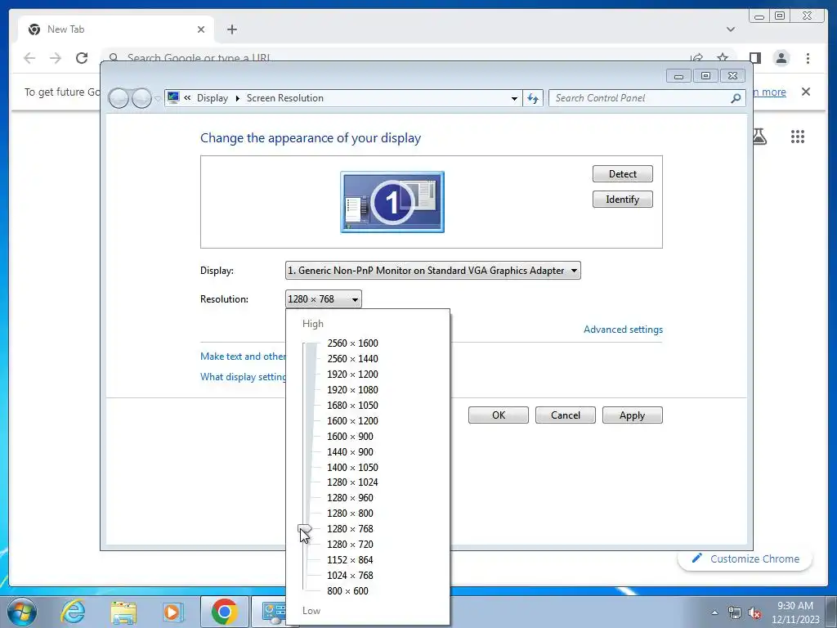This screenshot has width=837, height=628.
Task: Set resolution to 1600 × 1200
Action: point(352,420)
